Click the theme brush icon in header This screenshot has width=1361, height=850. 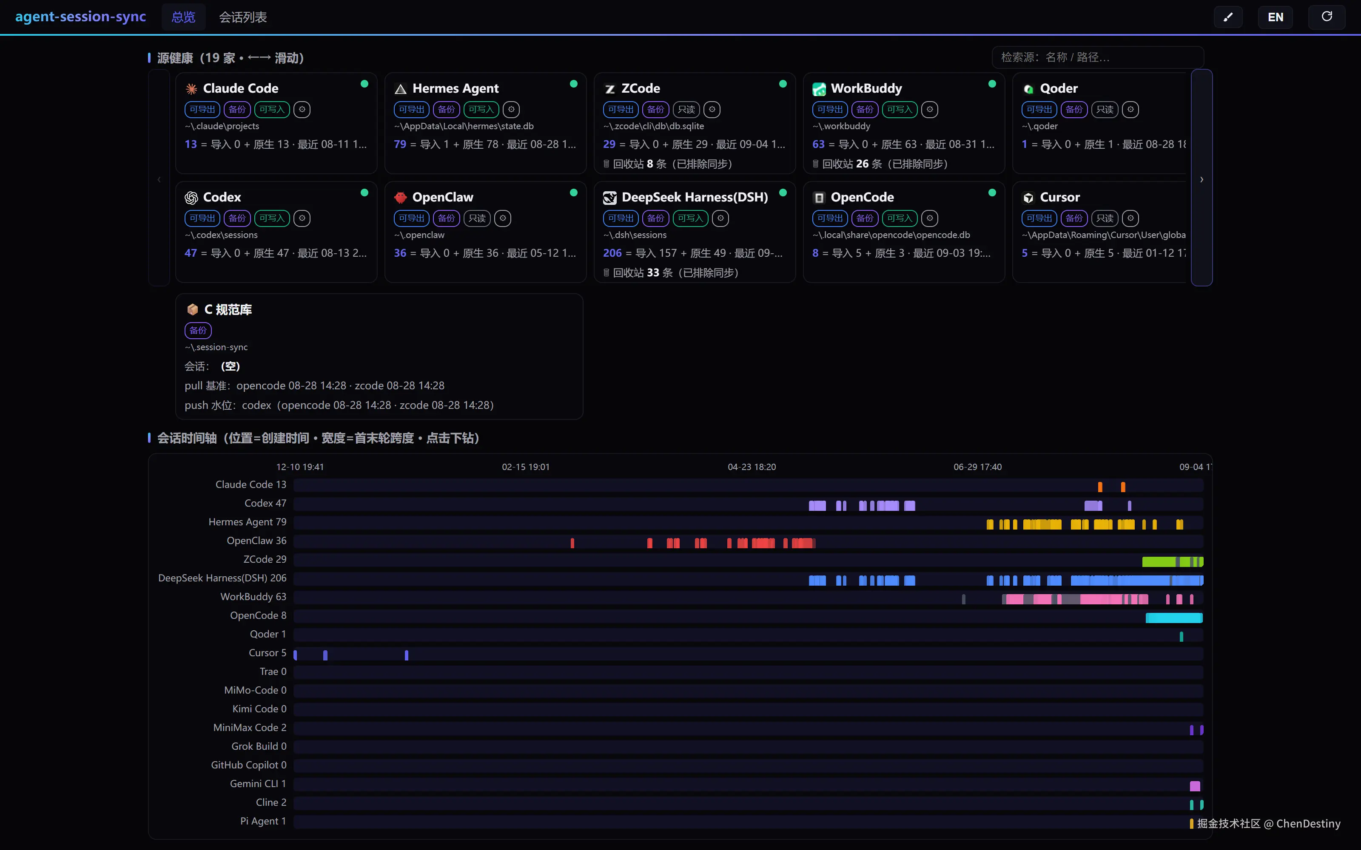coord(1228,17)
